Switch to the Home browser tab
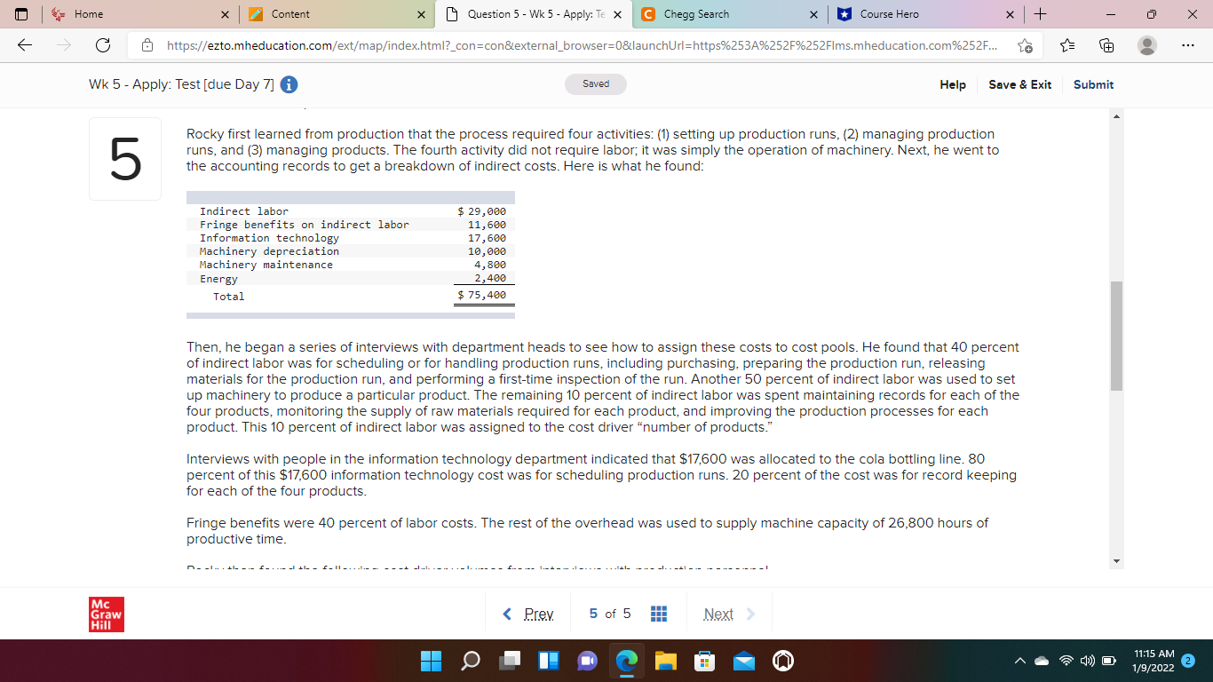The image size is (1213, 682). coord(140,14)
